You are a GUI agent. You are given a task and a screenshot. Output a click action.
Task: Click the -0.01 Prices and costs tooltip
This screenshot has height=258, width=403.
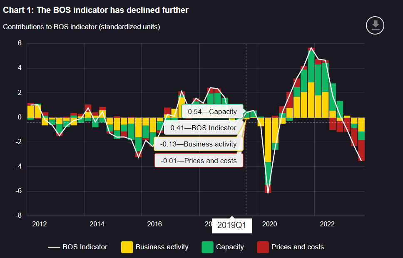[198, 161]
